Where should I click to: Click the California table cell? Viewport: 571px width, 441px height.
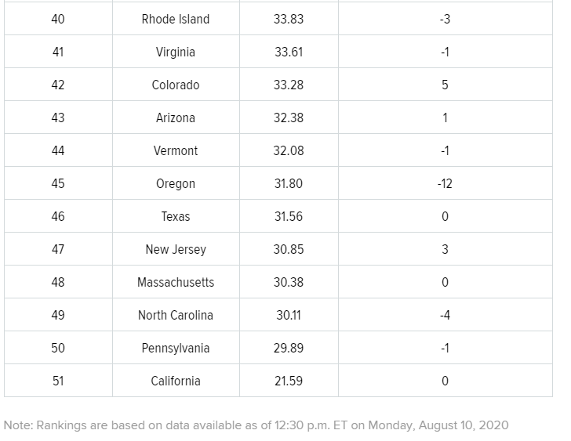point(176,381)
